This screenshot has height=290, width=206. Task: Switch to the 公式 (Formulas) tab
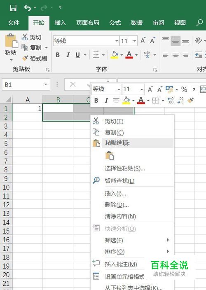pos(115,23)
